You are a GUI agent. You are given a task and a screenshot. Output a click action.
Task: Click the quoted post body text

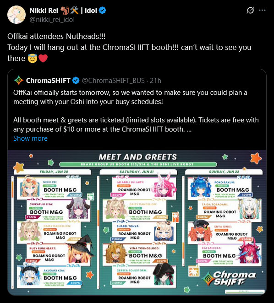click(136, 111)
